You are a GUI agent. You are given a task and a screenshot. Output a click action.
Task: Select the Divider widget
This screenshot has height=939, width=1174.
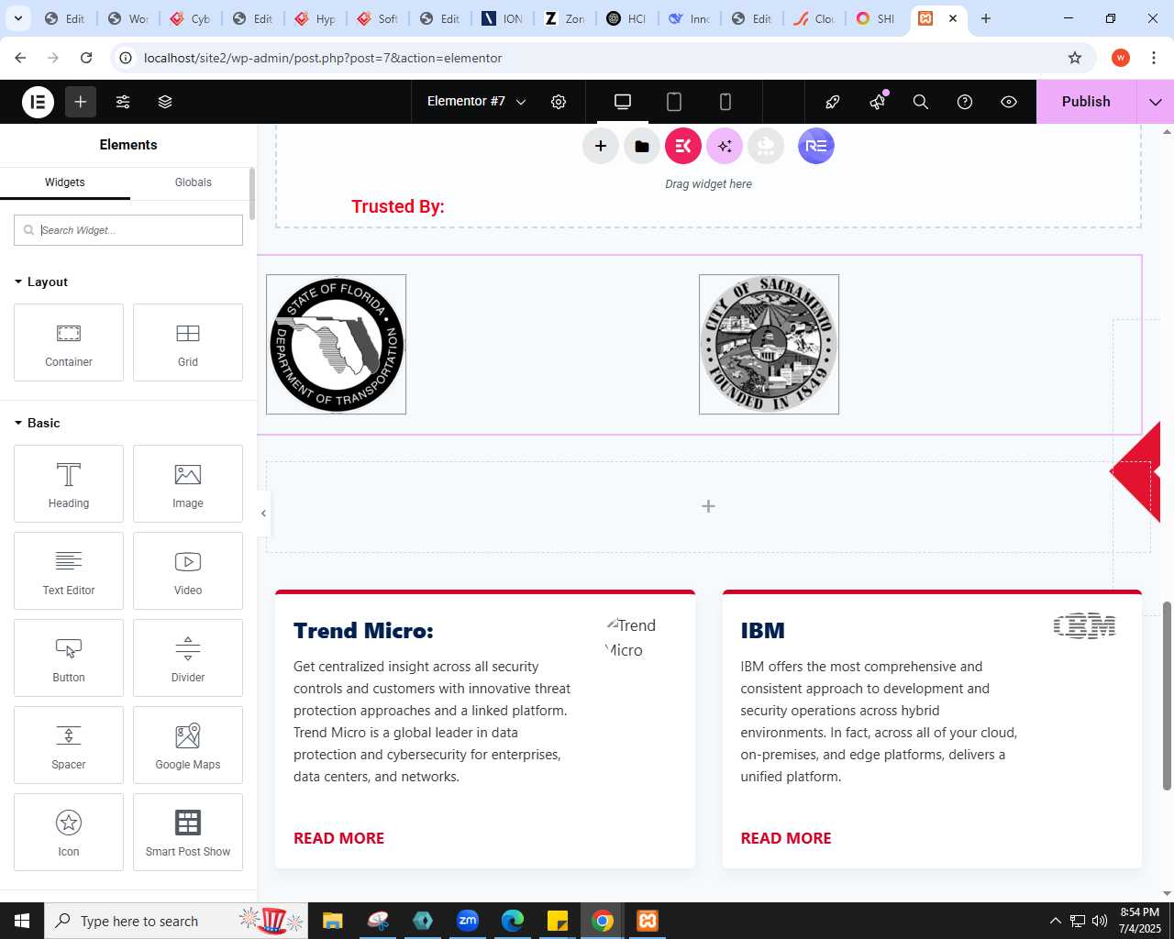click(x=188, y=658)
